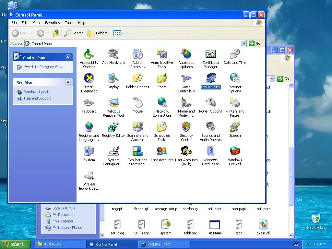Viewport: 332px width, 249px height.
Task: Open Administrative Tools icon
Action: 162,59
